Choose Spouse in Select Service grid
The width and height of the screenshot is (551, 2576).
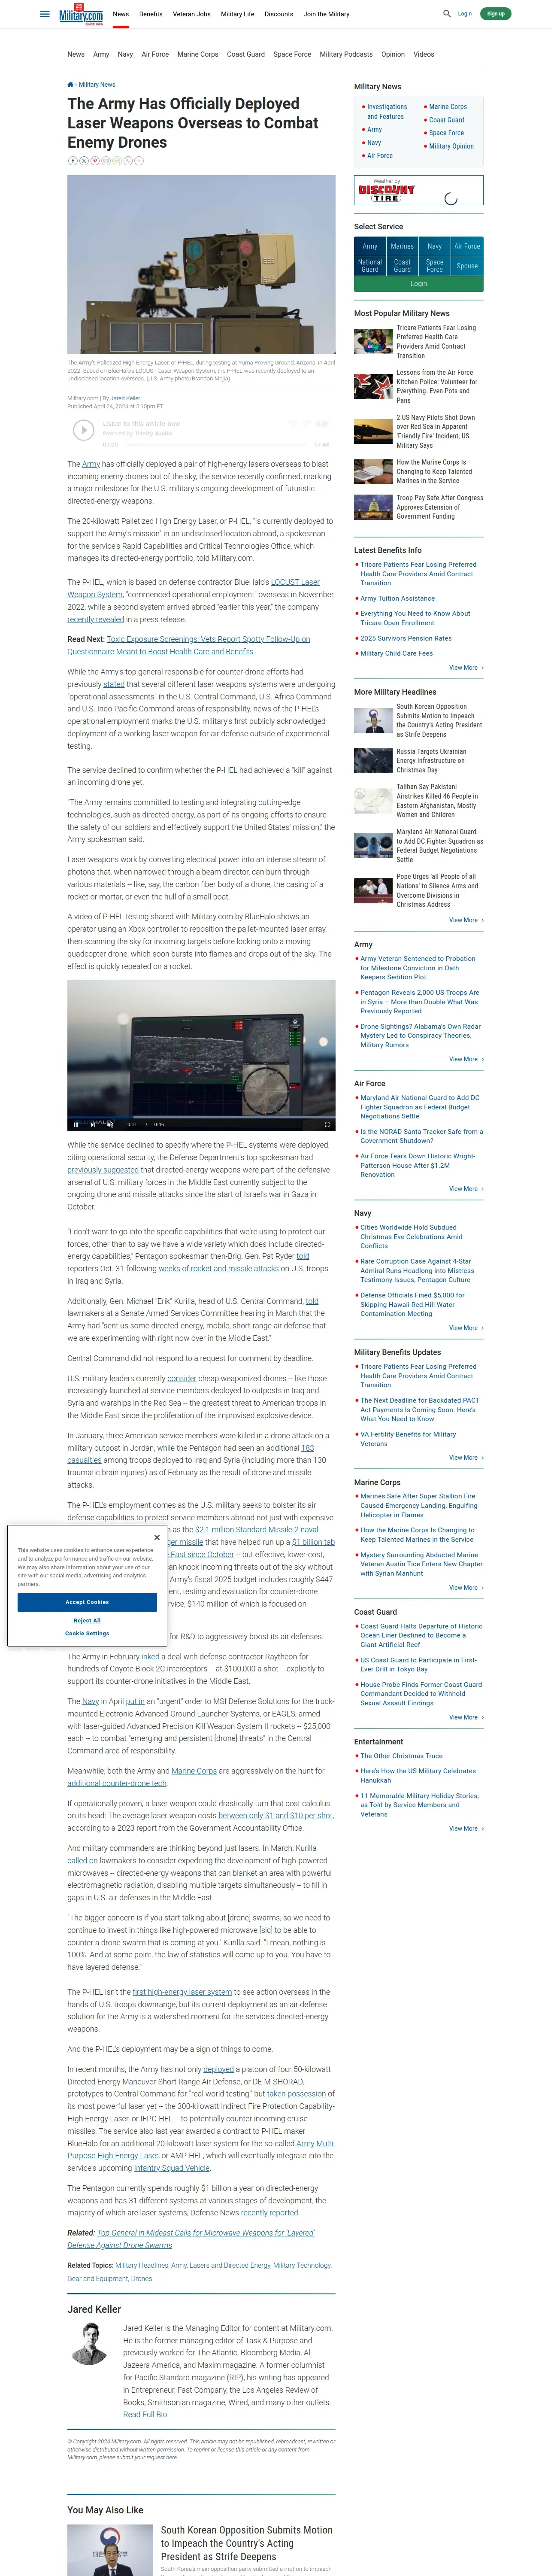[467, 266]
